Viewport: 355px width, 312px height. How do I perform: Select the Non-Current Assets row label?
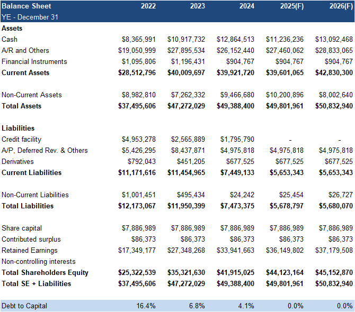pyautogui.click(x=32, y=95)
